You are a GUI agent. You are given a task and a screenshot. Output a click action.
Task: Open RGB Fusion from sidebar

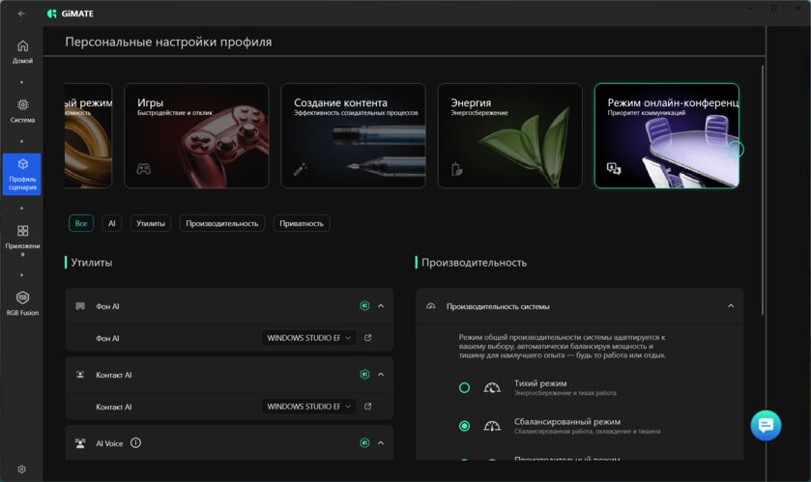(22, 303)
